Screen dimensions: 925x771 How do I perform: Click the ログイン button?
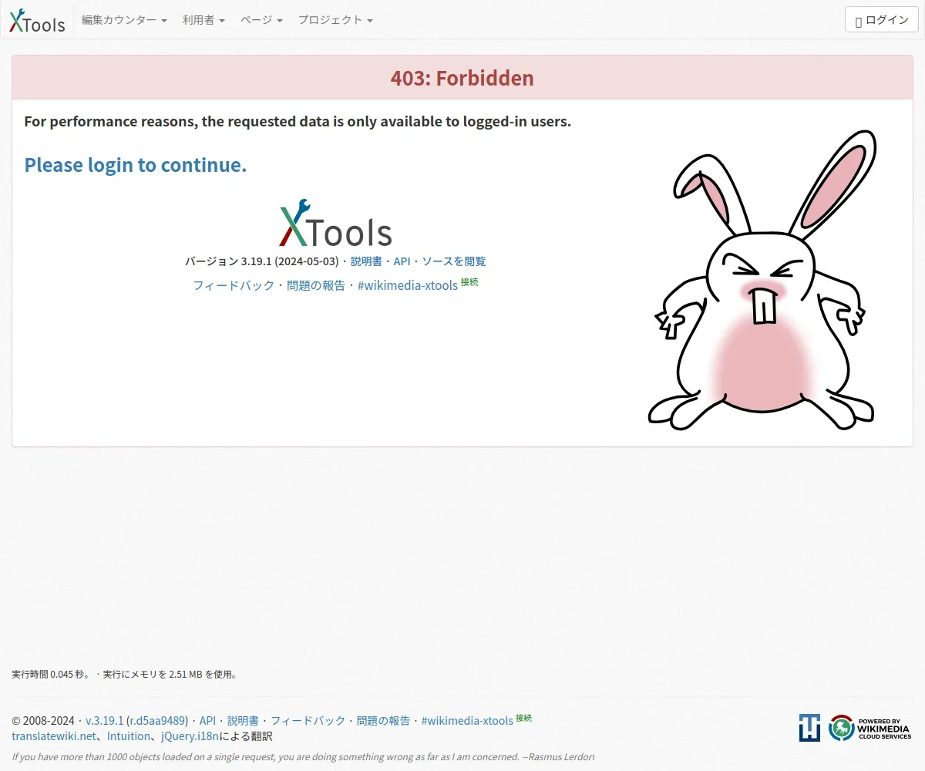click(882, 20)
